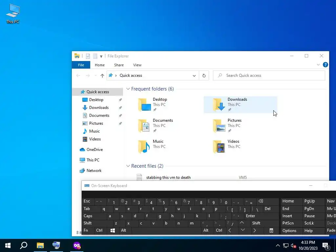Select the Desktop frequent folder
Image resolution: width=336 pixels, height=252 pixels.
click(165, 105)
